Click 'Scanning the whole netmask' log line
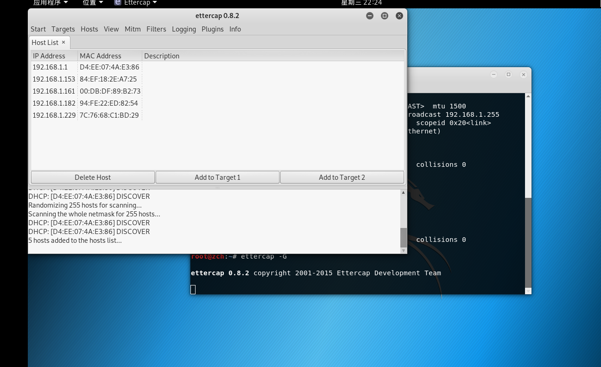This screenshot has width=601, height=367. click(x=94, y=214)
